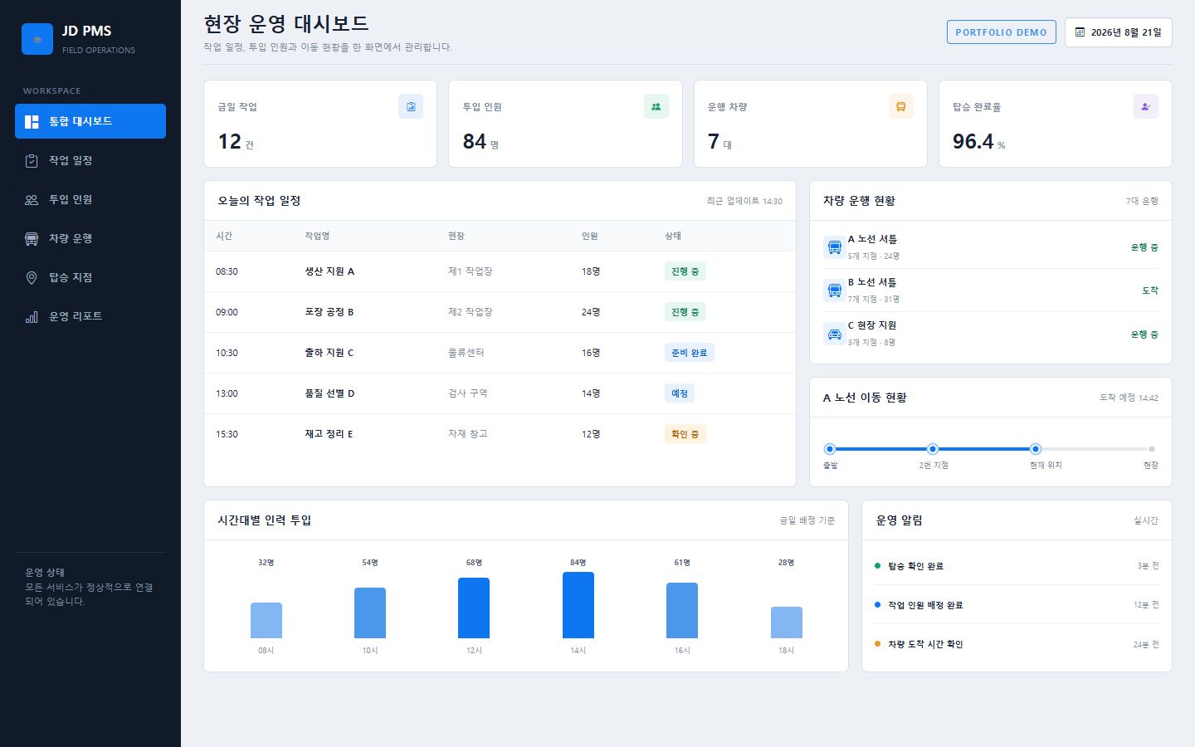The image size is (1195, 747).
Task: Click the 상태 column header
Action: click(673, 237)
